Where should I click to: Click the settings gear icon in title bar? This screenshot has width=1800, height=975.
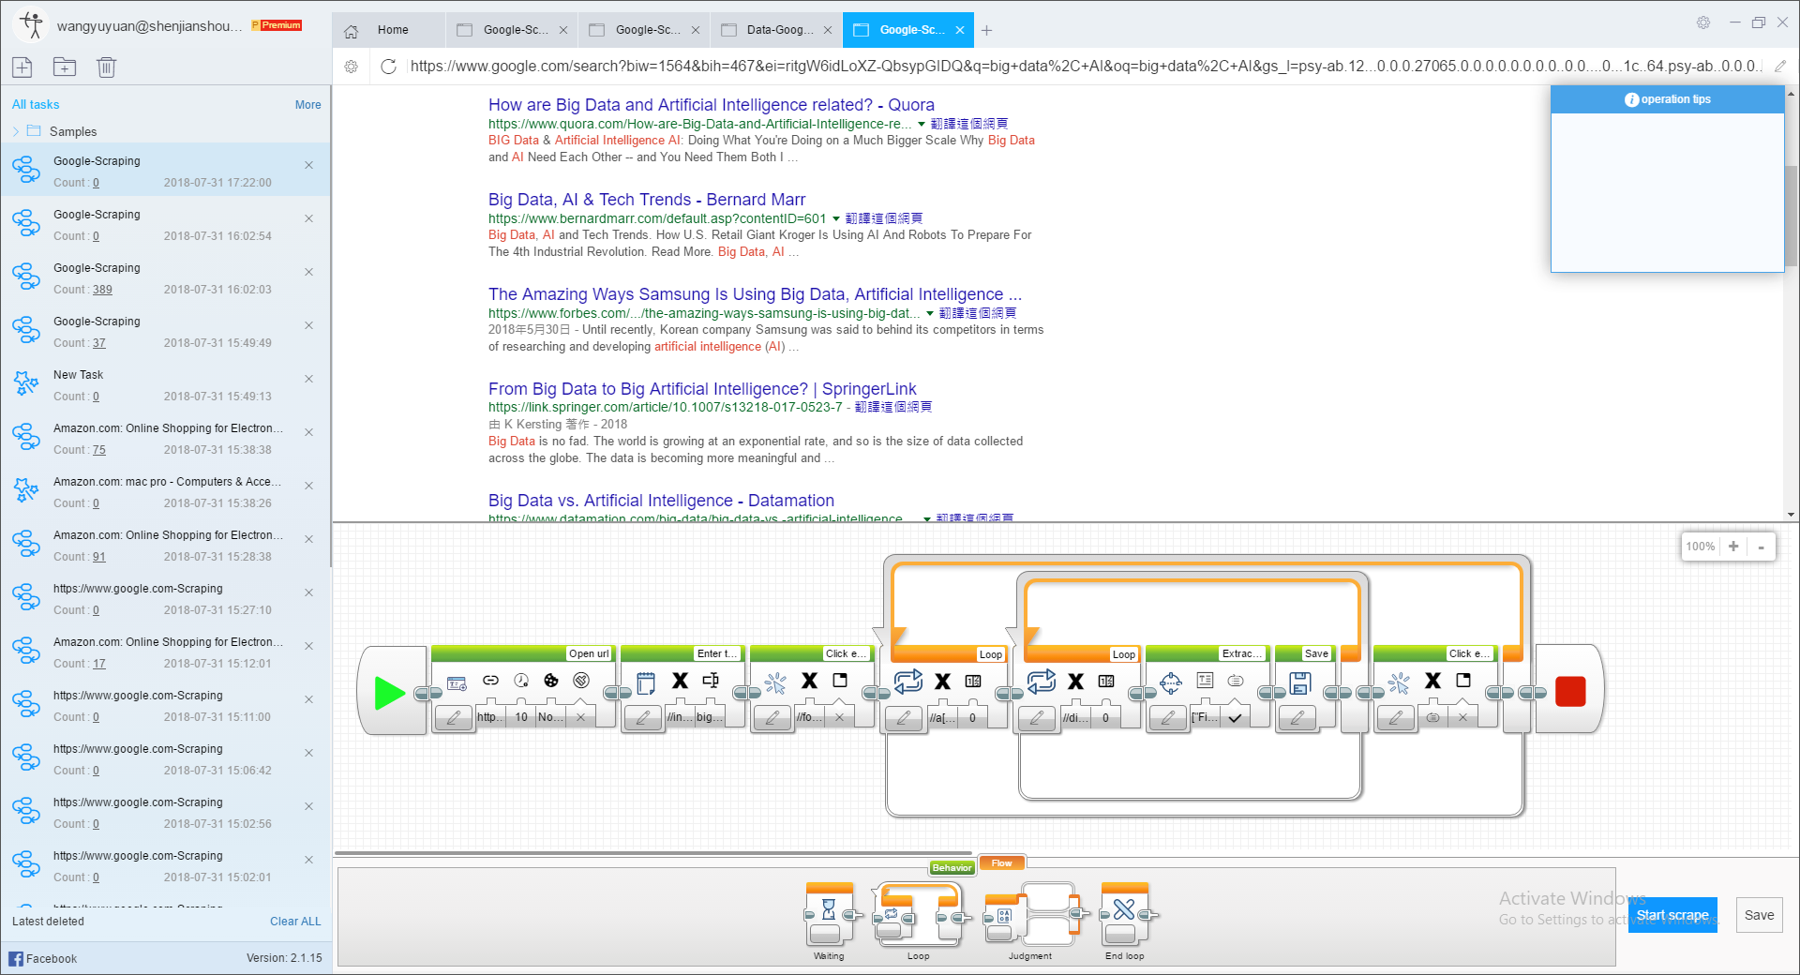(1703, 22)
